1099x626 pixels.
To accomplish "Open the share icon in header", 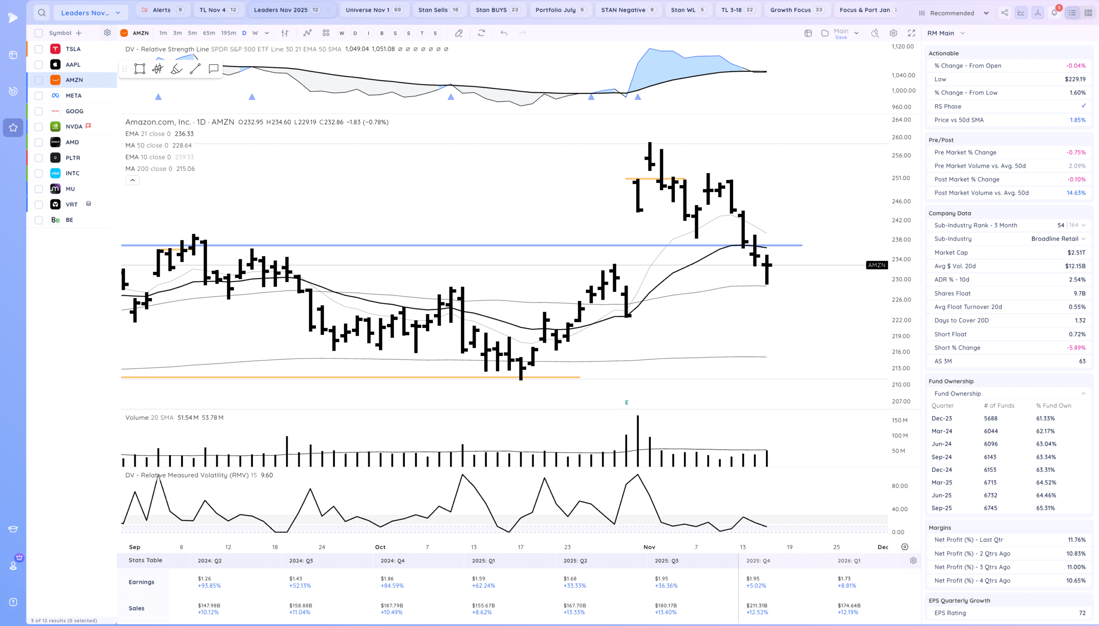I will point(1005,13).
